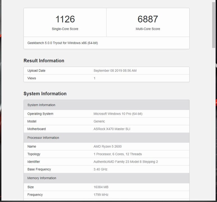Select the 'Single-Core Score' label

coord(65,29)
